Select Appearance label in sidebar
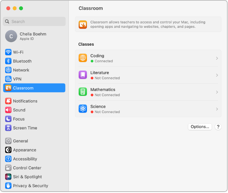The height and width of the screenshot is (193, 228). (x=25, y=150)
